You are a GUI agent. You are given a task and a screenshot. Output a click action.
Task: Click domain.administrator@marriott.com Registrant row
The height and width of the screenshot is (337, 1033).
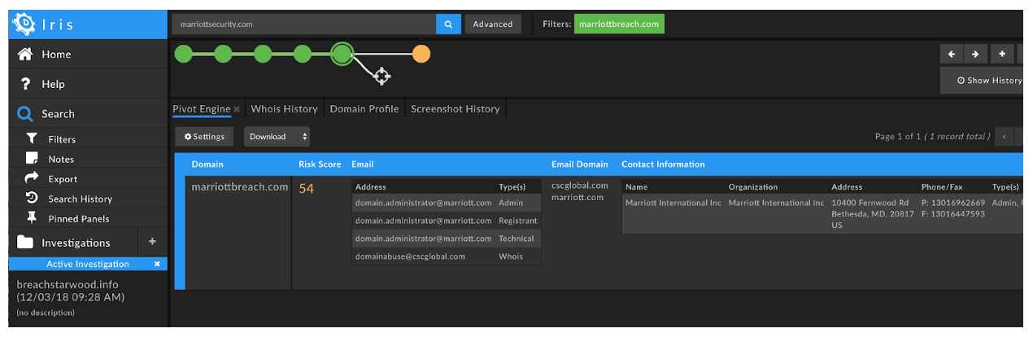tap(447, 221)
